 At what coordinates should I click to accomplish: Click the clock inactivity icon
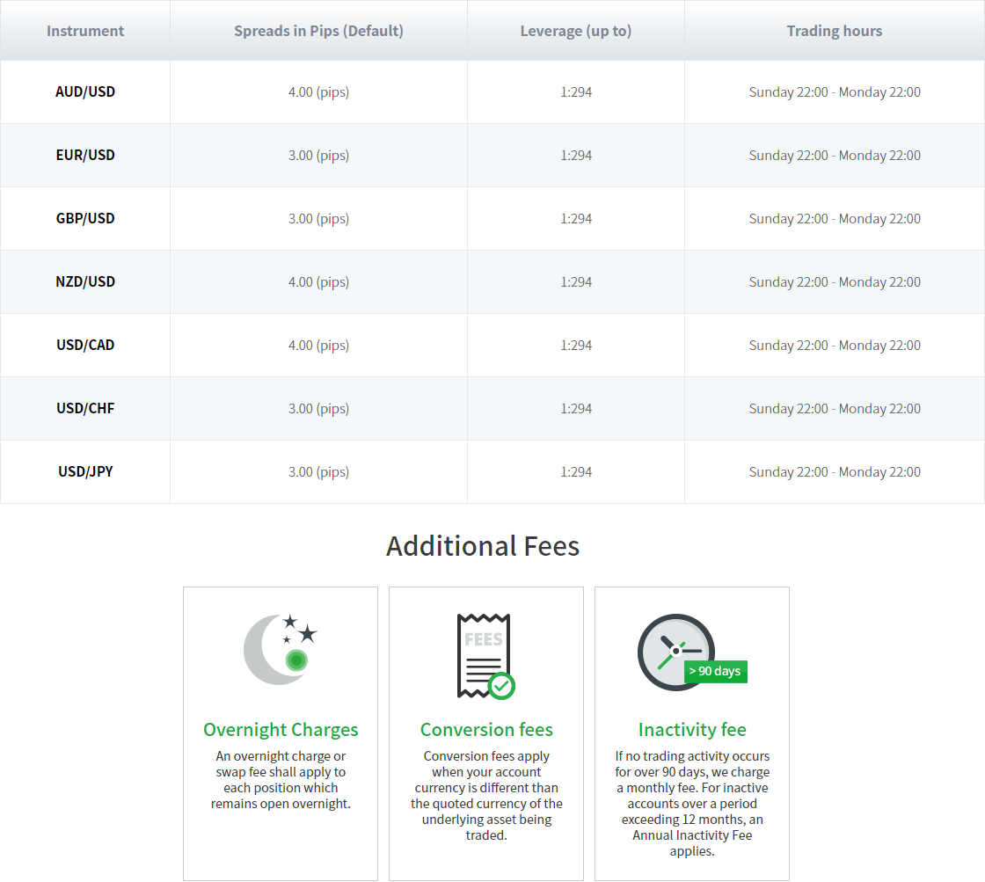[675, 652]
